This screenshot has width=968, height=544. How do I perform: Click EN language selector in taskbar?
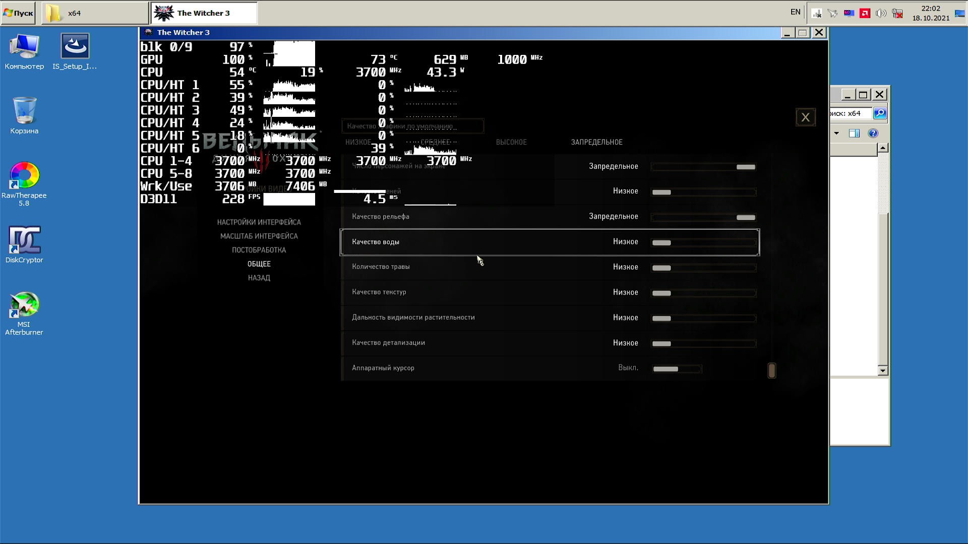(x=795, y=12)
